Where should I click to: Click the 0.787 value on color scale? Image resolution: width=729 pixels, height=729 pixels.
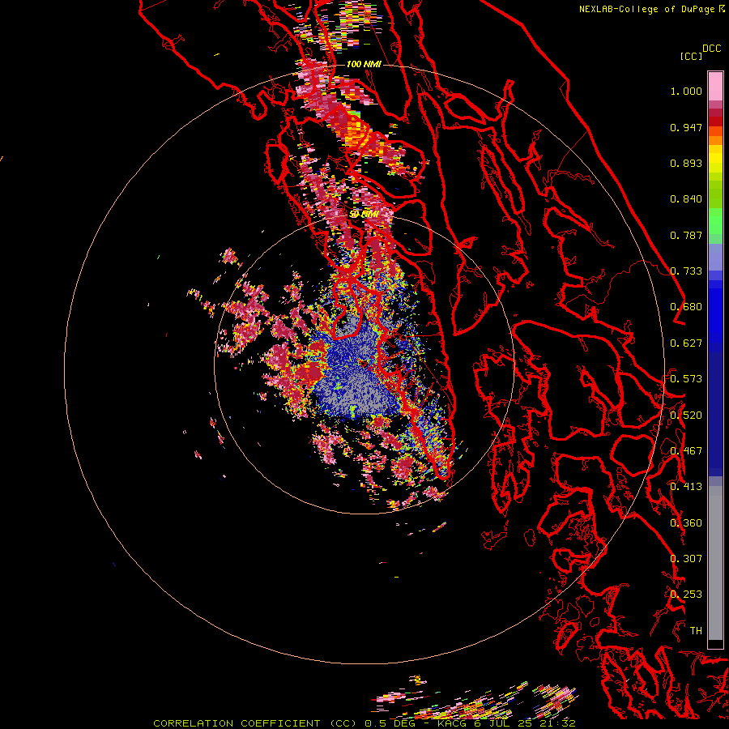(x=686, y=235)
